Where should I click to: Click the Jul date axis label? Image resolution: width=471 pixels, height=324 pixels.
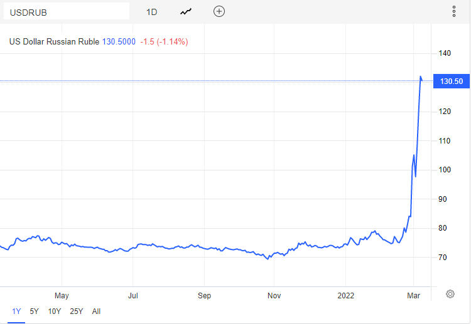click(x=133, y=296)
